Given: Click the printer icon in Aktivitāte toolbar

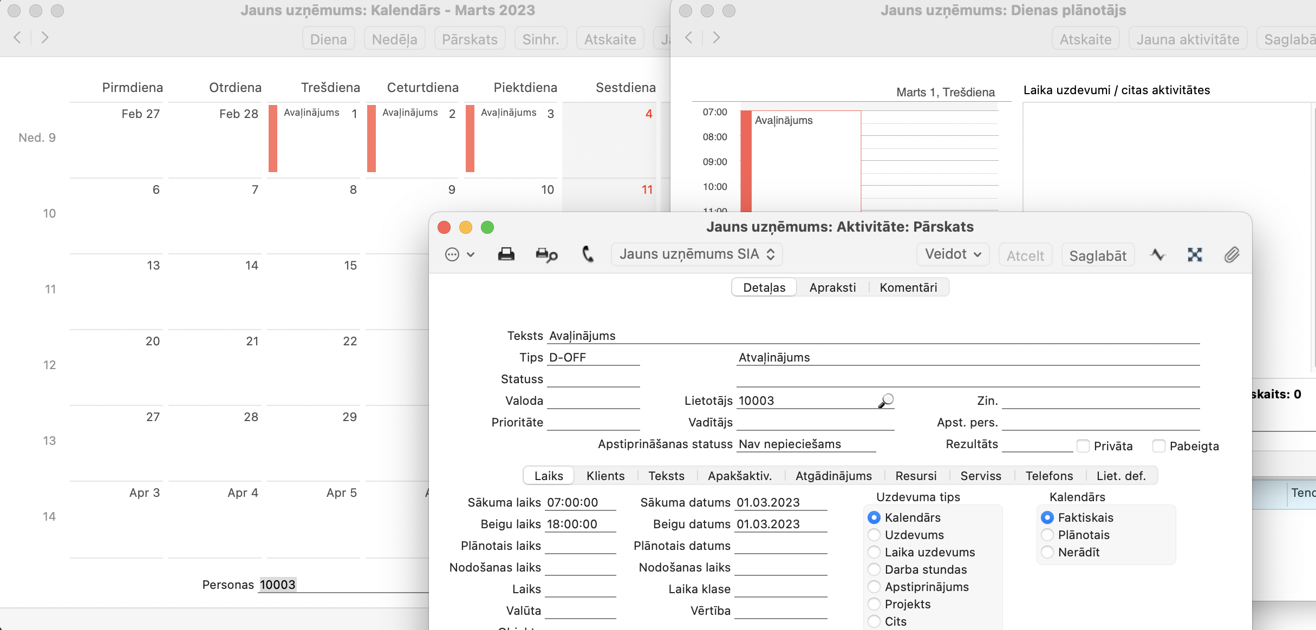Looking at the screenshot, I should pos(506,254).
